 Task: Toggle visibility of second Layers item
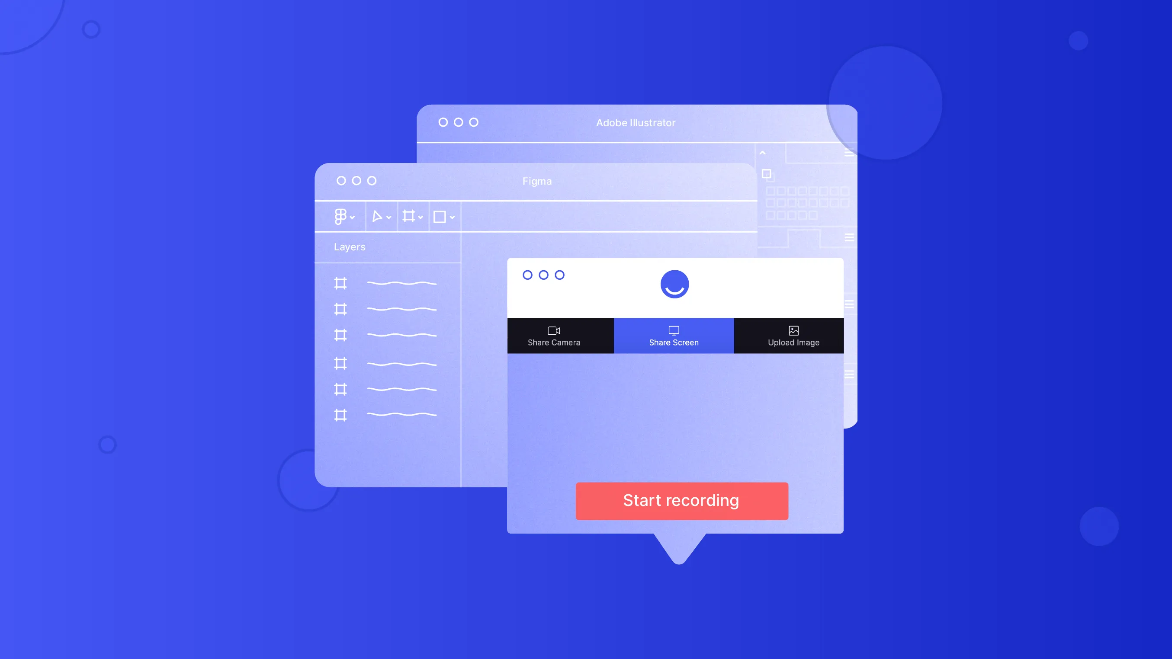coord(341,310)
